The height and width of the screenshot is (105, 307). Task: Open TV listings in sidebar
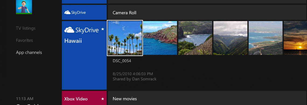click(26, 28)
